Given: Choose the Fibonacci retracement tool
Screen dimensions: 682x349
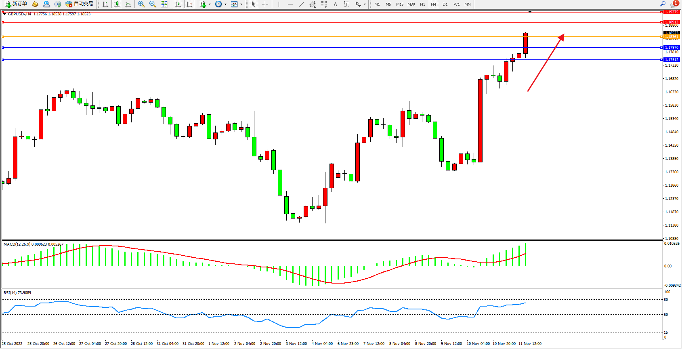Looking at the screenshot, I should tap(324, 4).
